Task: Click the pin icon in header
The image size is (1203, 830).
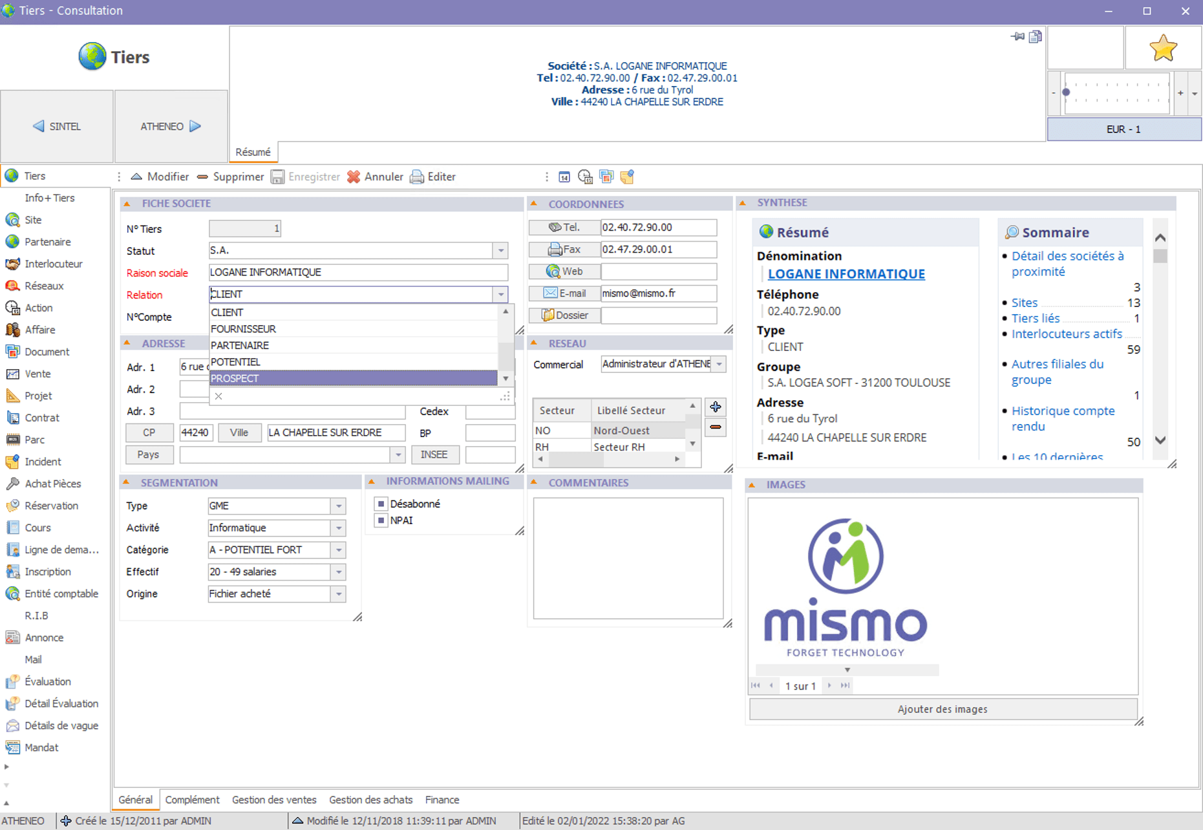Action: coord(1017,37)
